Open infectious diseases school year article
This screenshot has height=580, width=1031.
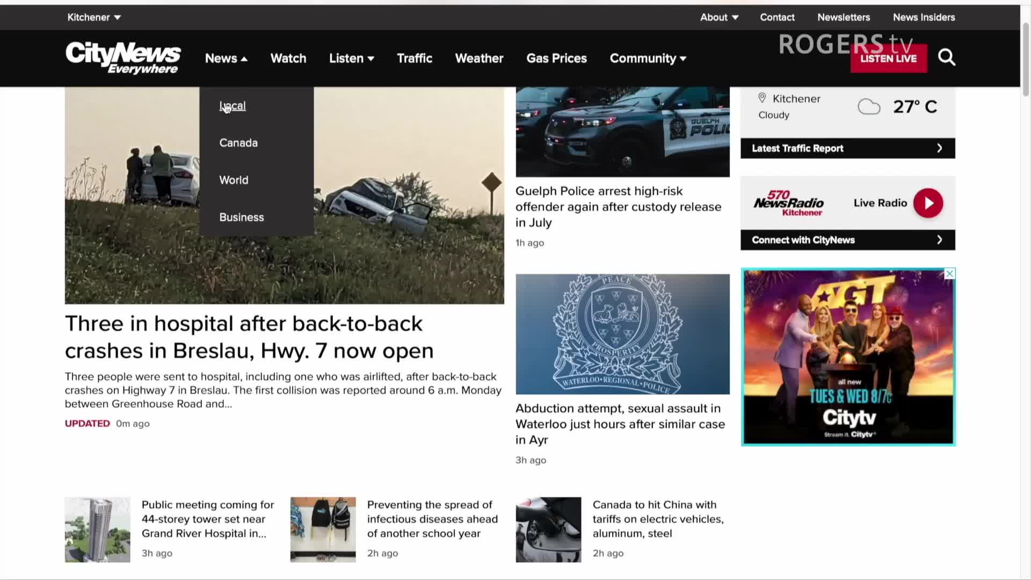432,519
